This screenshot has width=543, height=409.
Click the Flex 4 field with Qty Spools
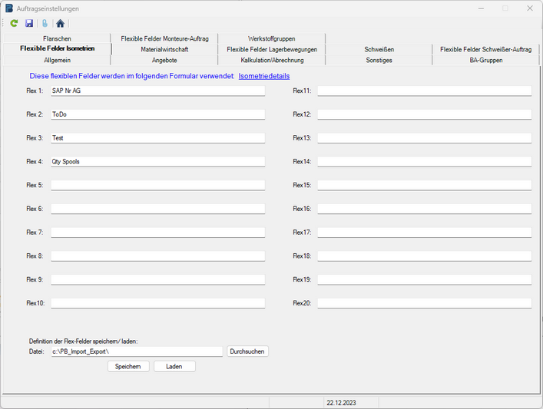click(157, 162)
